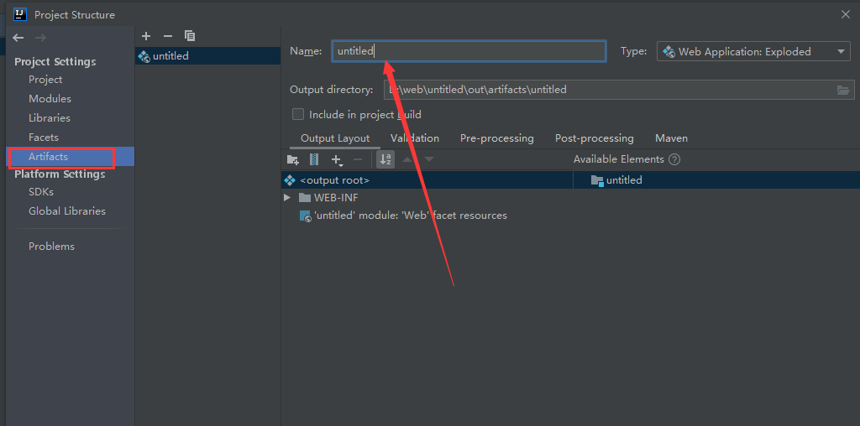Screen dimensions: 860x426
Task: Select 'untitled' module Web facet resources
Action: (x=403, y=216)
